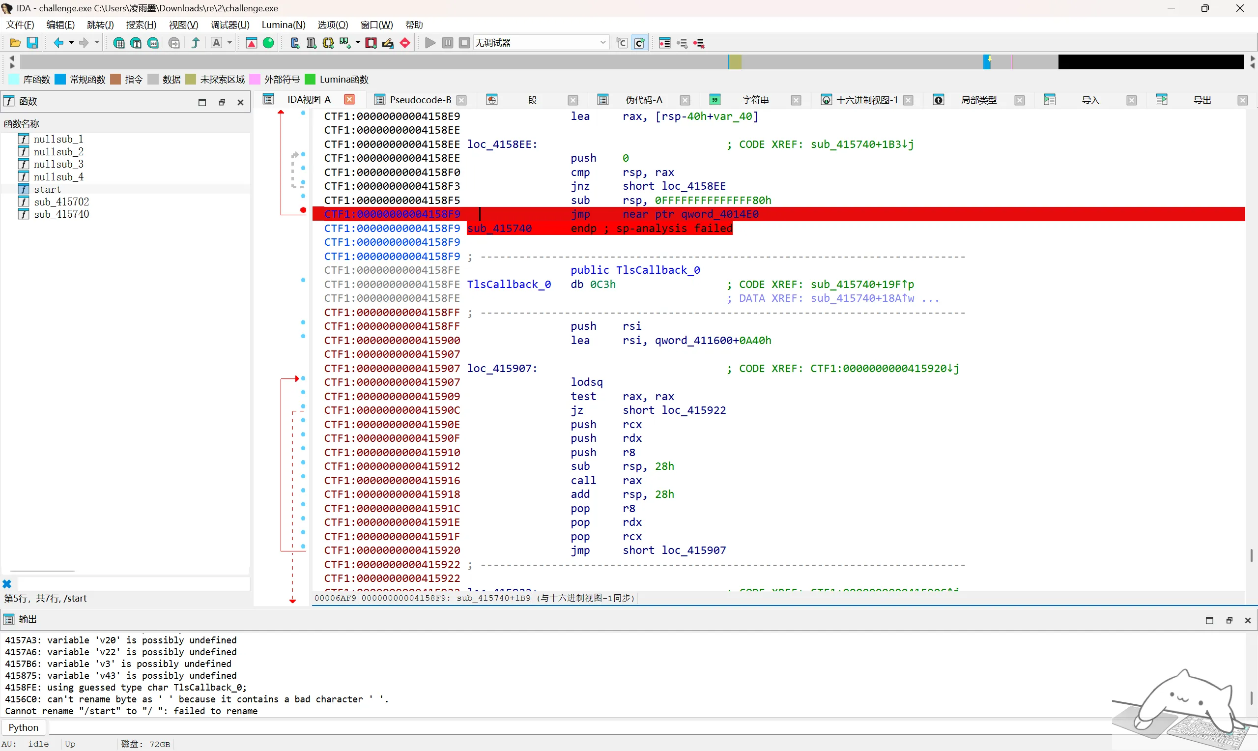Toggle the highlighted 'C' play tracing icon
The height and width of the screenshot is (751, 1258).
pyautogui.click(x=639, y=43)
